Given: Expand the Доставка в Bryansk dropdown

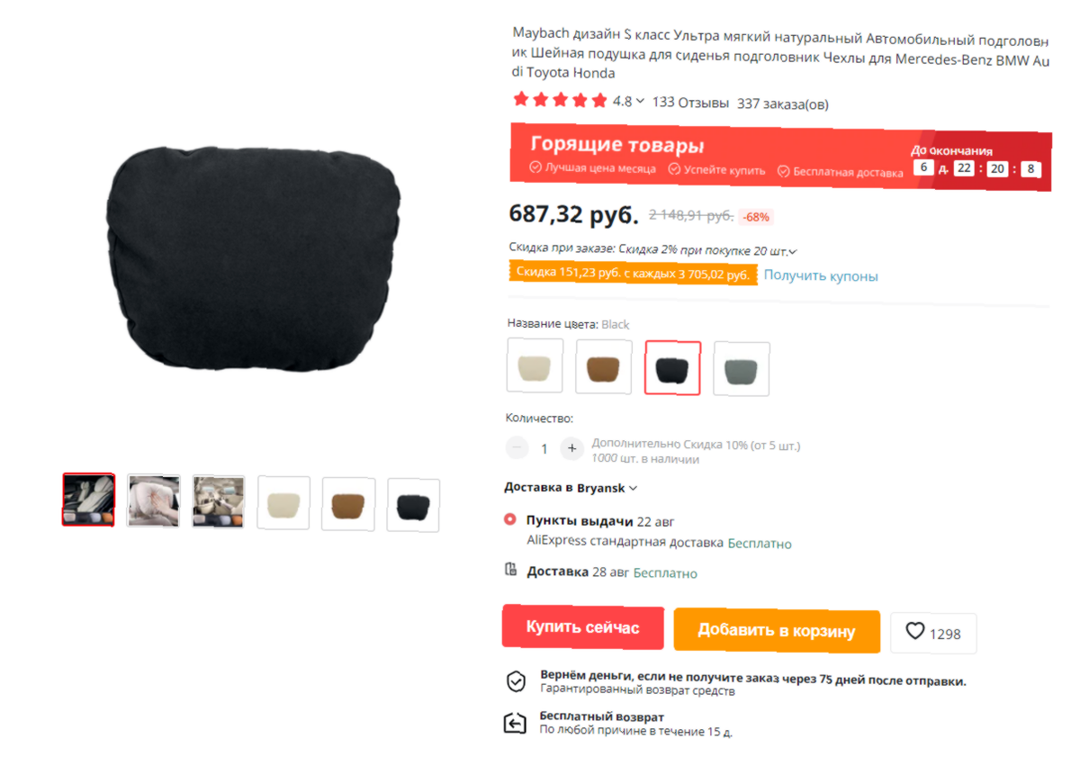Looking at the screenshot, I should click(x=571, y=488).
